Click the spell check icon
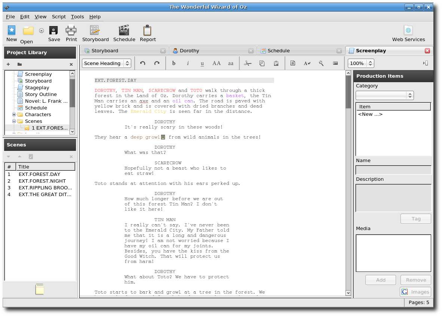 [x=307, y=63]
